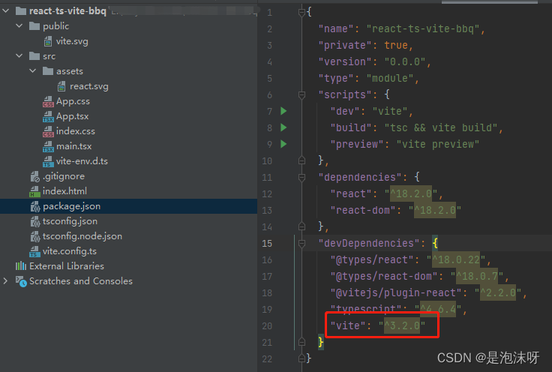The height and width of the screenshot is (372, 552).
Task: Collapse the public folder chevron
Action: pos(19,26)
